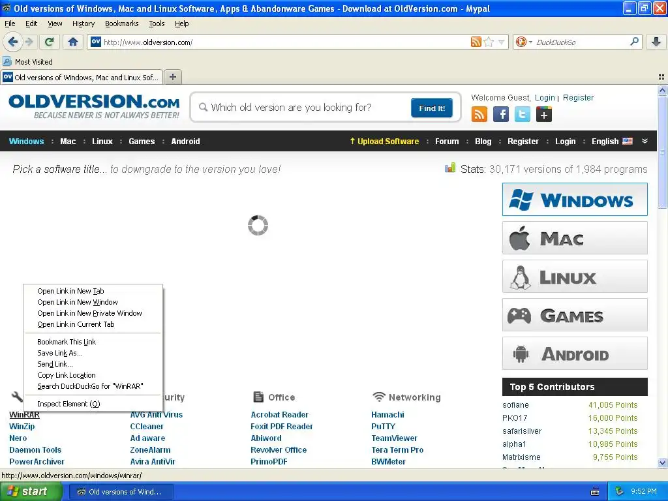Click the keyboard icon in system tray

[x=595, y=492]
